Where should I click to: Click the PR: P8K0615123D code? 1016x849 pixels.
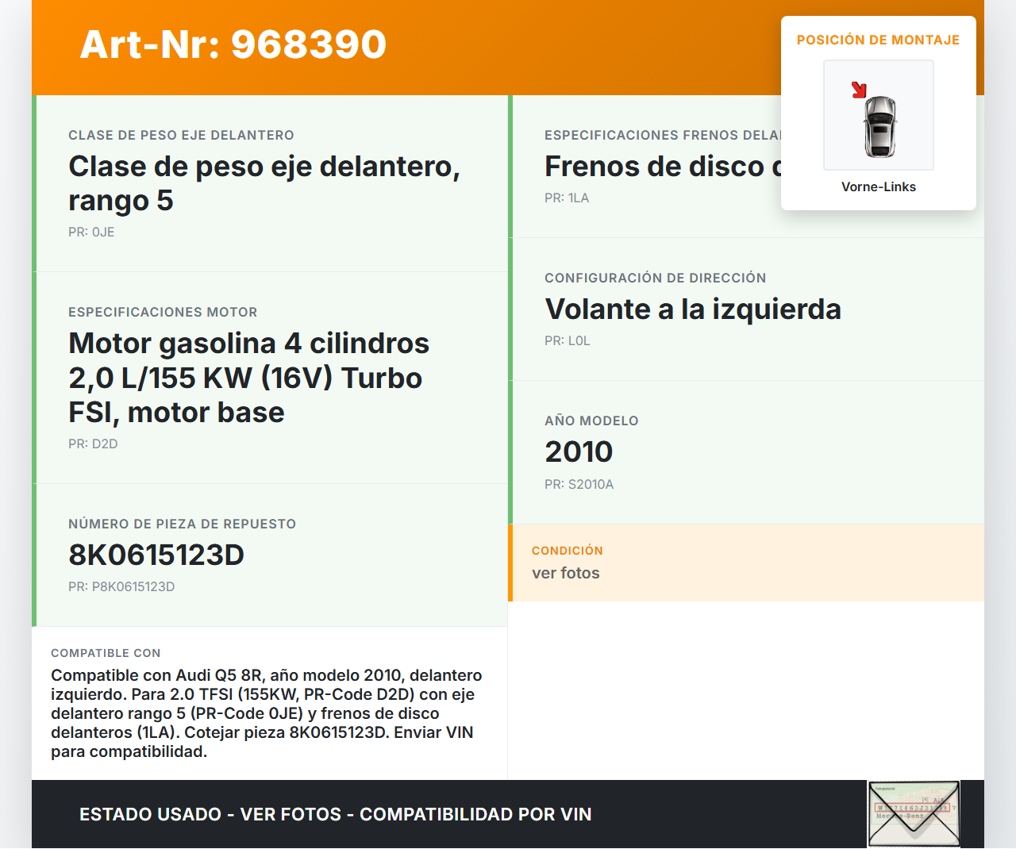coord(121,586)
